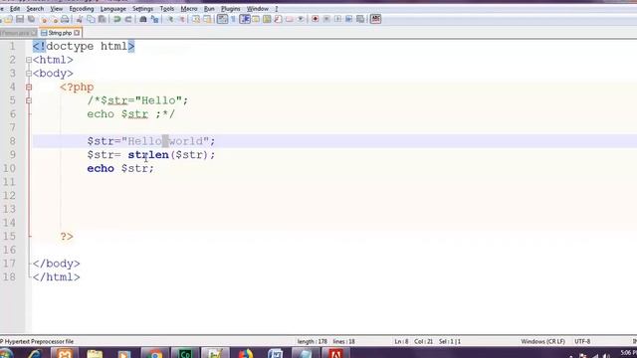Collapse the <?php block fold on line 4
637x358 pixels.
point(29,87)
